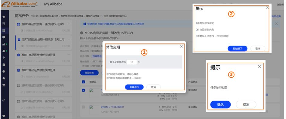Close the 修改交期 dialog with the X
This screenshot has height=119, width=286.
point(181,46)
